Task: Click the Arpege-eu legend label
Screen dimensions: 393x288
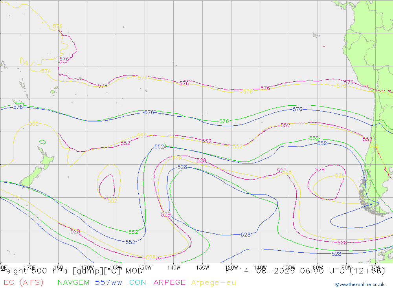Action: 213,282
